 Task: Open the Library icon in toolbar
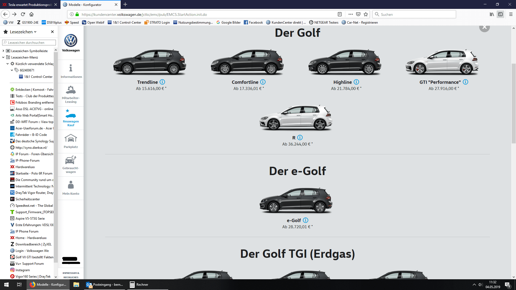(x=492, y=14)
